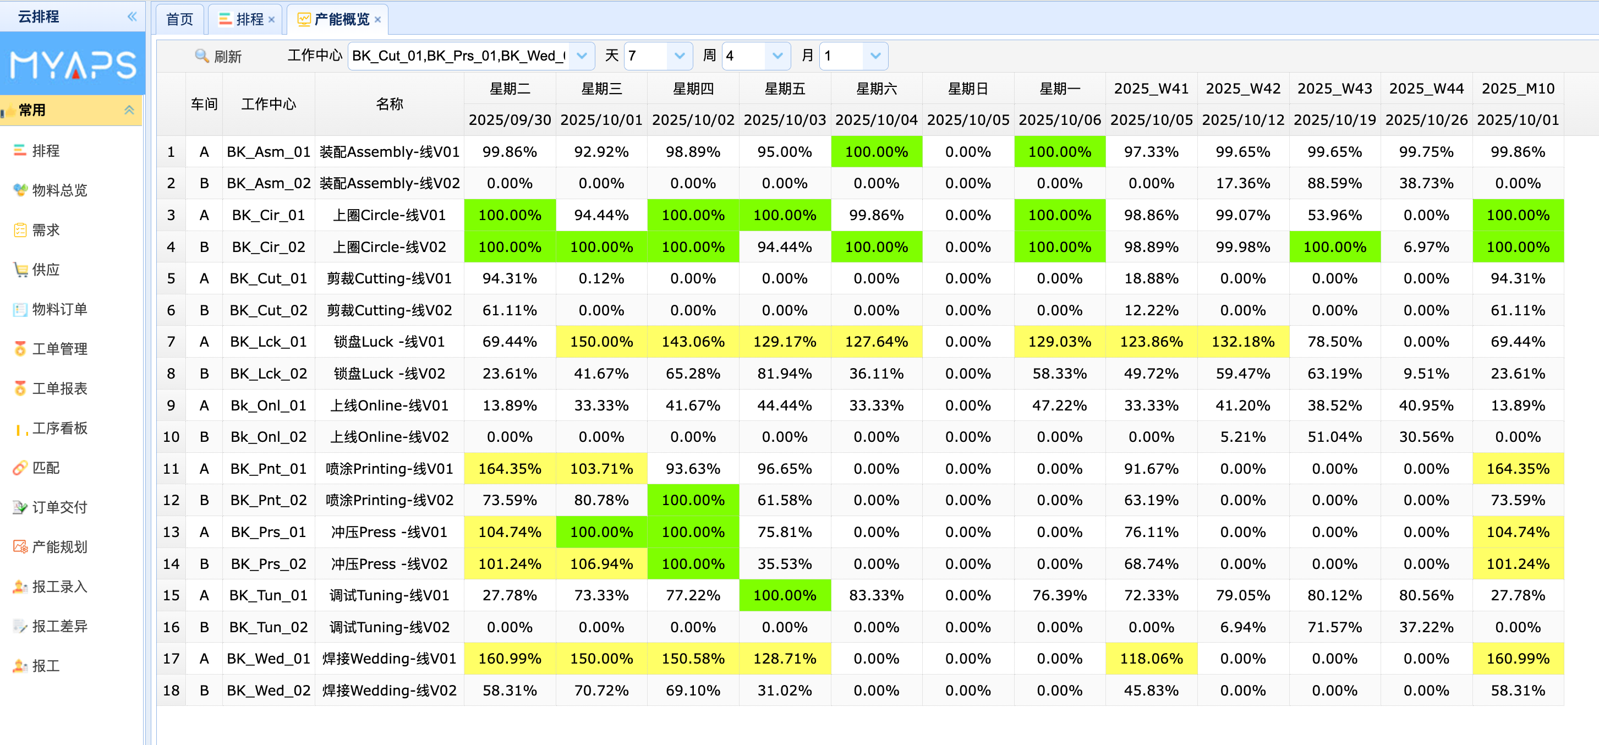The image size is (1599, 745).
Task: Click the 需求 sidebar icon
Action: 20,229
